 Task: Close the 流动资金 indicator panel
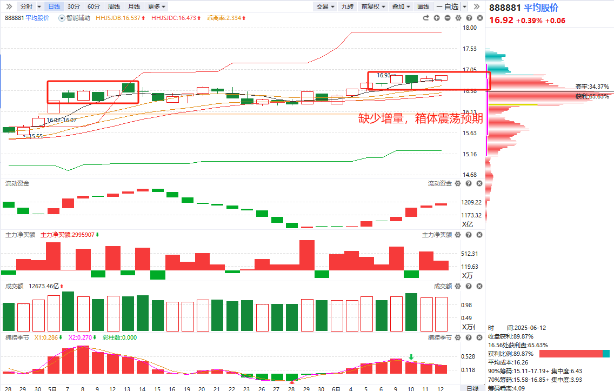click(479, 183)
